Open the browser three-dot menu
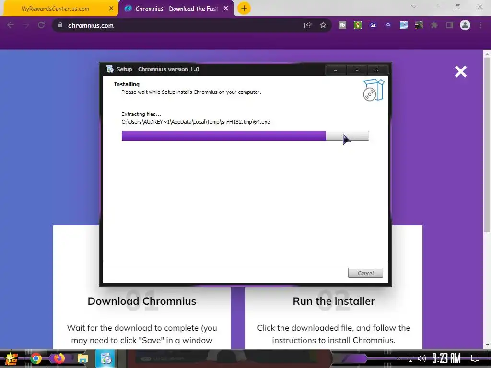Image resolution: width=491 pixels, height=368 pixels. pos(480,25)
